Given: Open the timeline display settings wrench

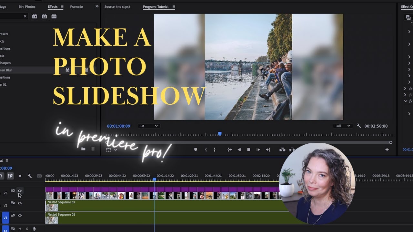Looking at the screenshot, I should point(29,176).
